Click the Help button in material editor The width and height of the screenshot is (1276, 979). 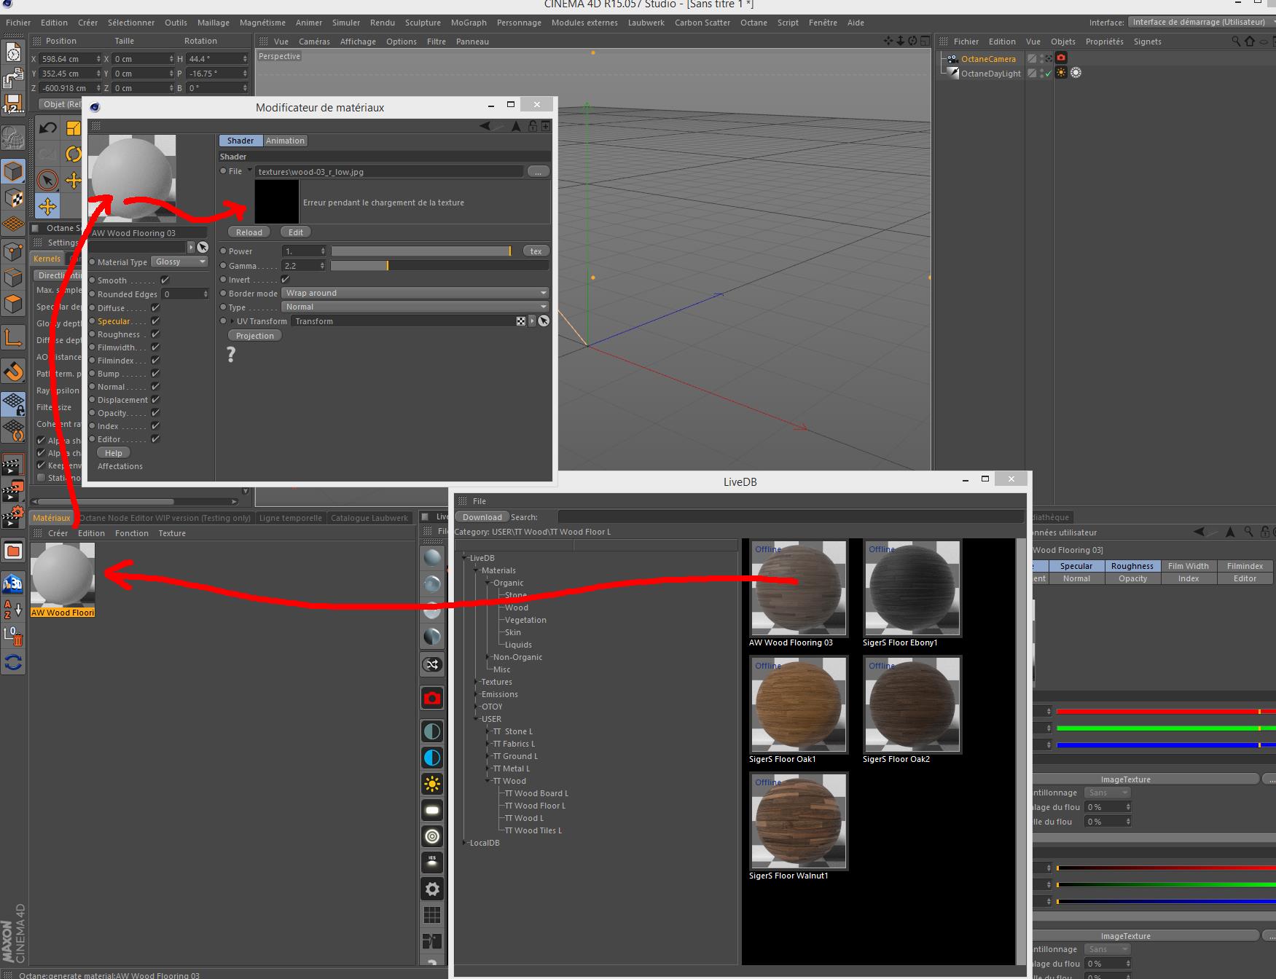pos(113,453)
